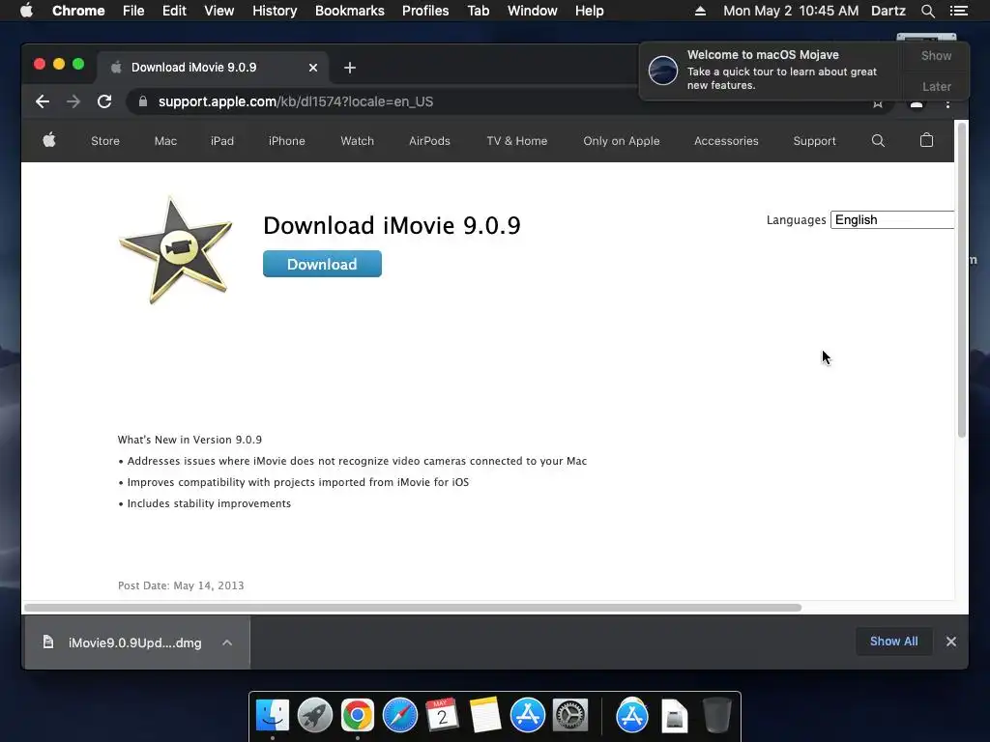Open the Languages English dropdown

892,219
